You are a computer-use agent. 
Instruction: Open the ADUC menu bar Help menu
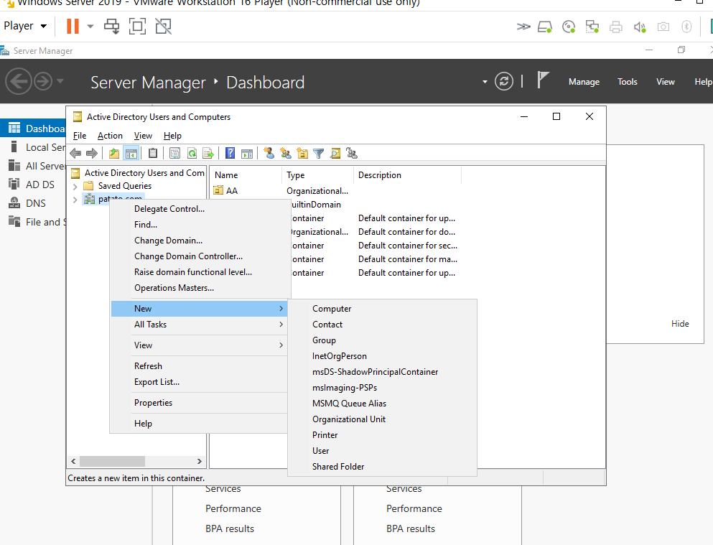tap(172, 136)
